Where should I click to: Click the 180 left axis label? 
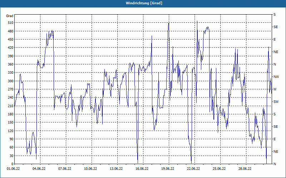tap(11, 114)
